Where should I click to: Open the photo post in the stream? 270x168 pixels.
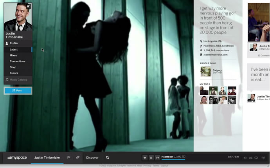pyautogui.click(x=259, y=22)
